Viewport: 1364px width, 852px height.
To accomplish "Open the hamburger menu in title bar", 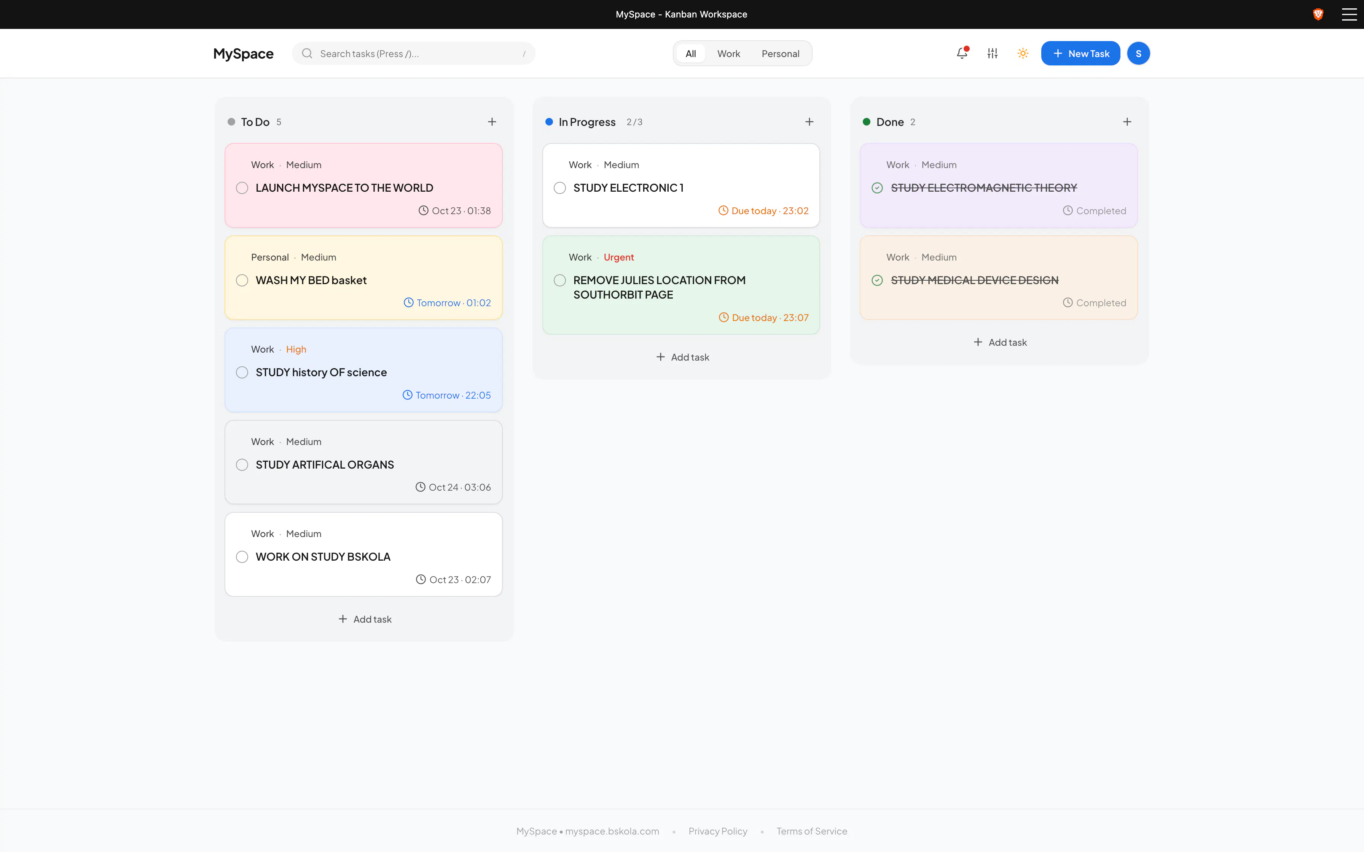I will [1349, 14].
